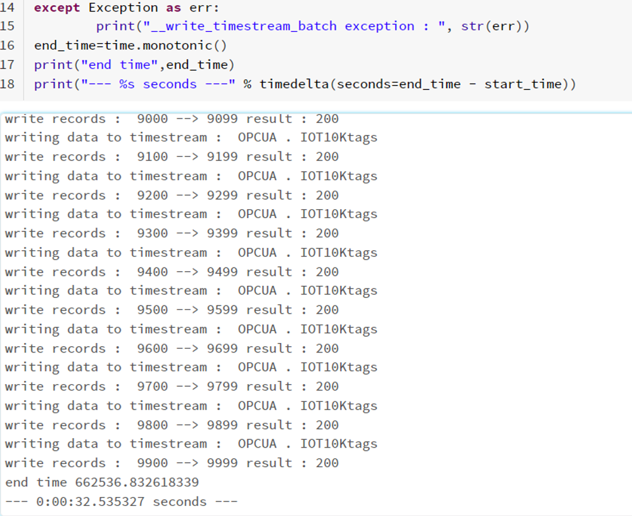Click line number 17 in the gutter
The image size is (632, 516).
pos(7,65)
